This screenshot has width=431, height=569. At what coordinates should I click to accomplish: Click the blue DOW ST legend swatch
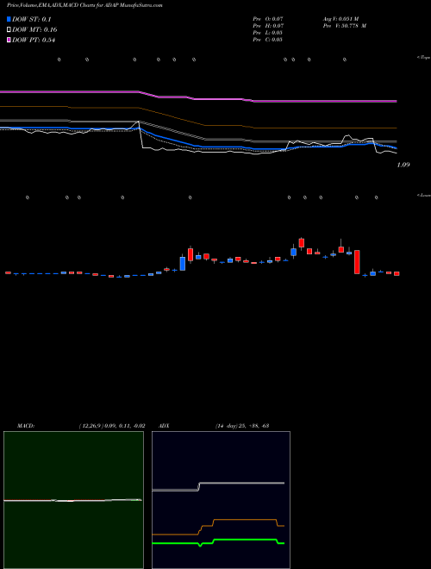tap(9, 19)
